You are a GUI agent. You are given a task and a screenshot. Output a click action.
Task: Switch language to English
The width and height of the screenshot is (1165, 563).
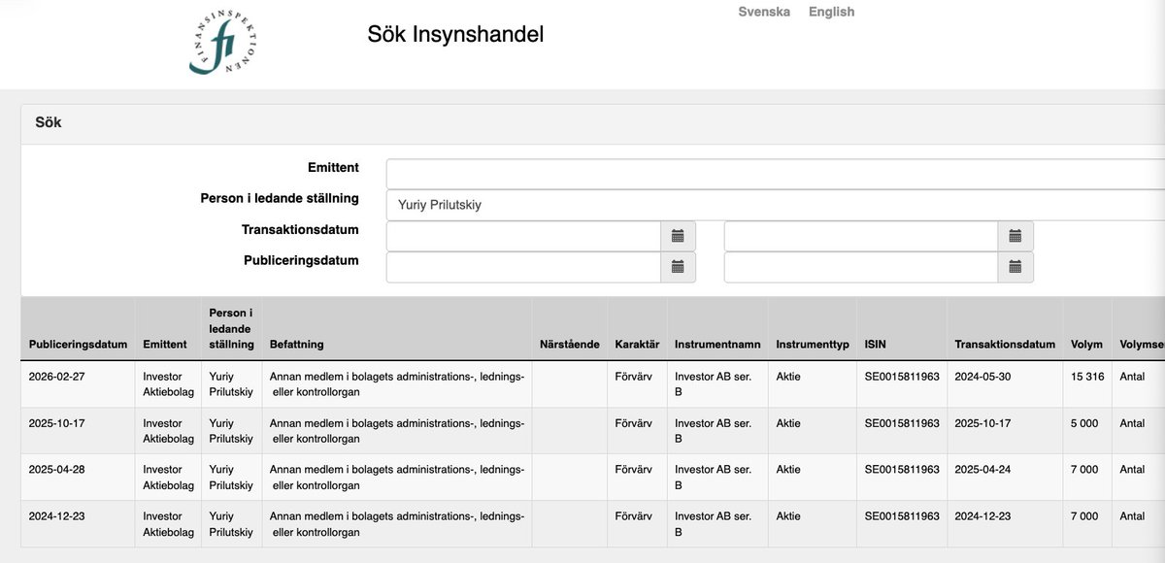(x=831, y=12)
